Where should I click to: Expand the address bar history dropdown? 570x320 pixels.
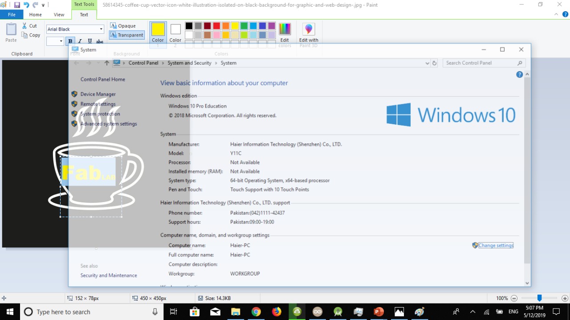427,63
